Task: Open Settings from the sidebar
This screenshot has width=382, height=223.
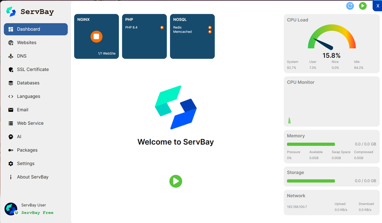Action: pos(36,164)
